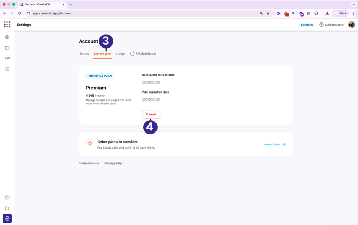Bookmark this page with the star icon
This screenshot has height=225, width=358.
point(268,13)
